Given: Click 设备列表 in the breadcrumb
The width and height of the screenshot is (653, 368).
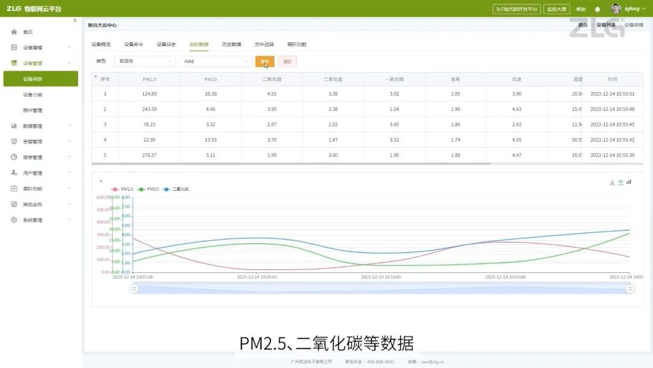Looking at the screenshot, I should click(x=606, y=25).
